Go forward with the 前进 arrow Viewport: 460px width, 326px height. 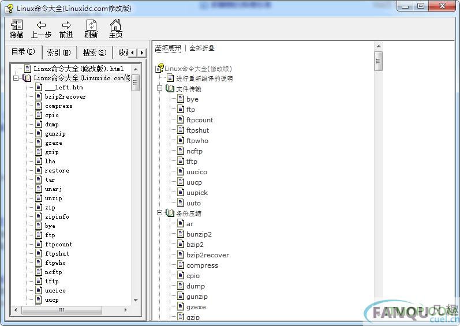[66, 29]
